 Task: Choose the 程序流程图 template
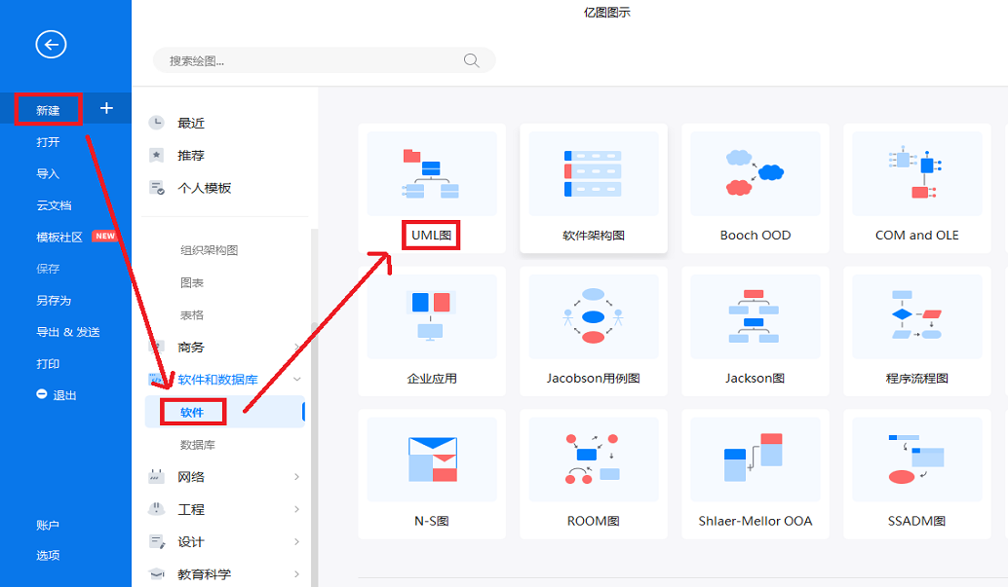click(x=916, y=317)
